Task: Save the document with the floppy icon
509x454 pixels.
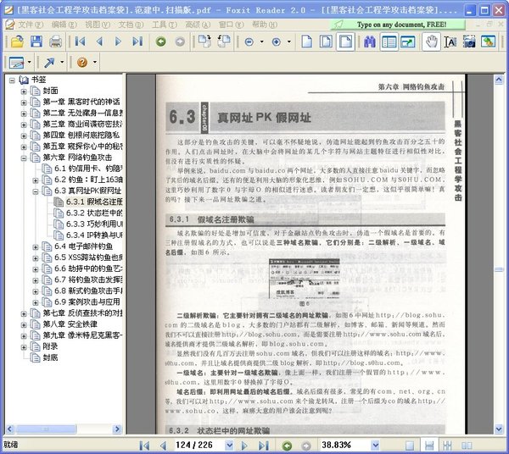Action: [x=36, y=42]
